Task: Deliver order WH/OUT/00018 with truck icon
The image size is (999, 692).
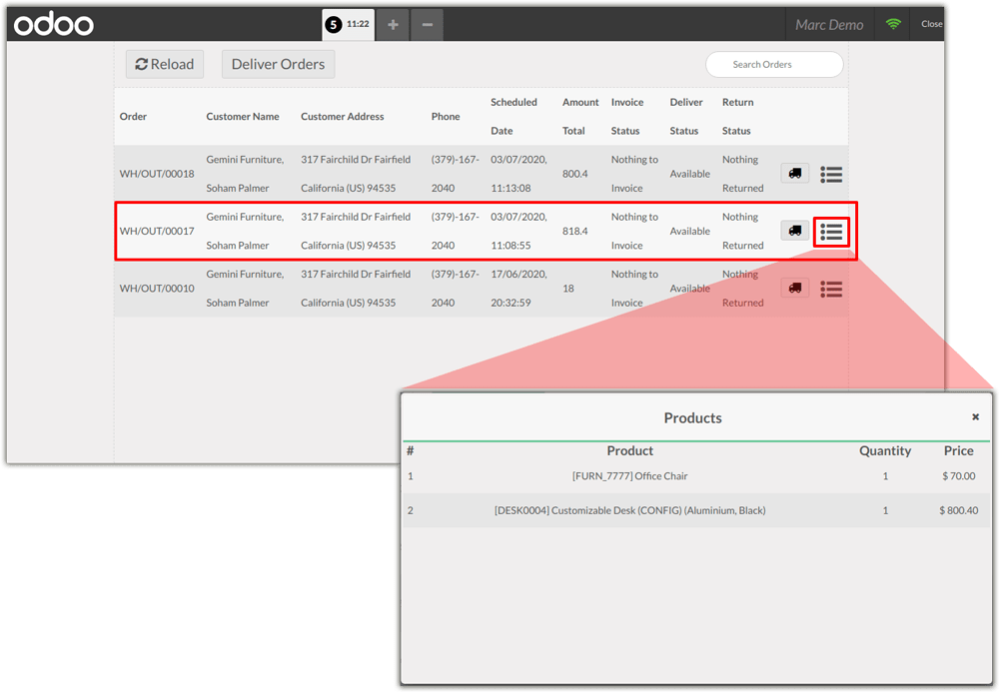Action: tap(794, 173)
